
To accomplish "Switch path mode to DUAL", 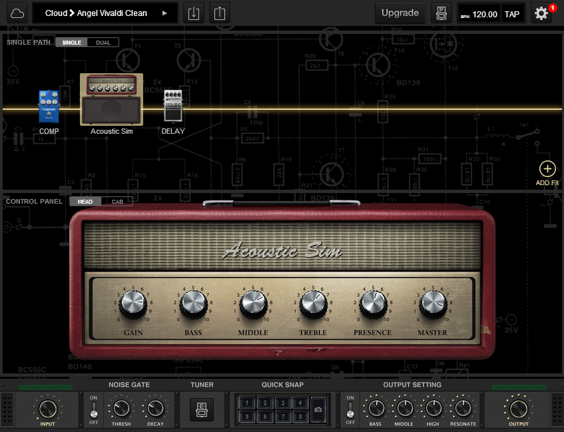I will coord(103,43).
